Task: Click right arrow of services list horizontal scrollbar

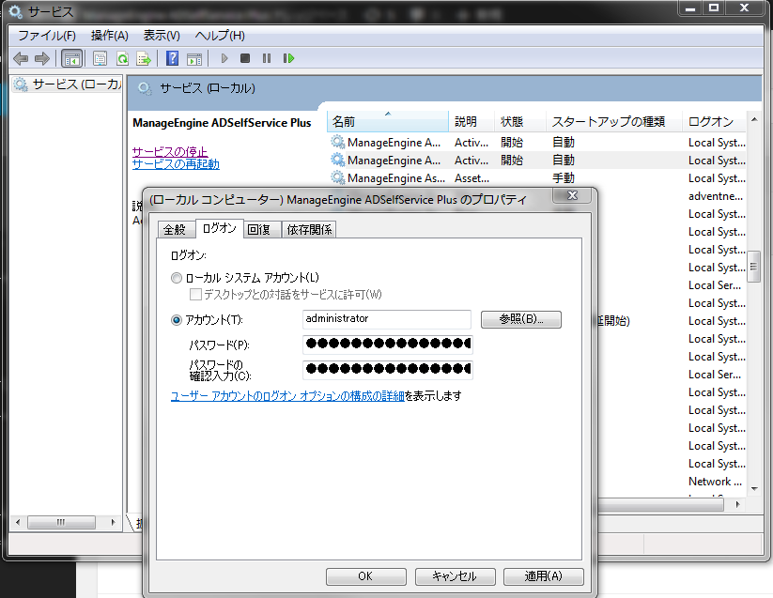Action: pyautogui.click(x=737, y=504)
